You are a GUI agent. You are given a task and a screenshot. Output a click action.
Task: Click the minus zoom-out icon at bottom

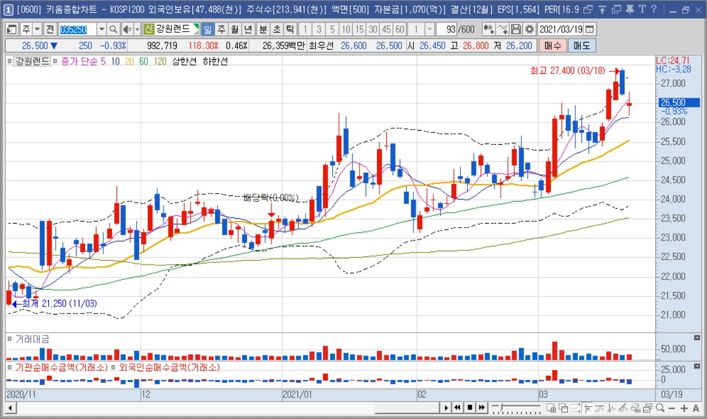tap(672, 408)
